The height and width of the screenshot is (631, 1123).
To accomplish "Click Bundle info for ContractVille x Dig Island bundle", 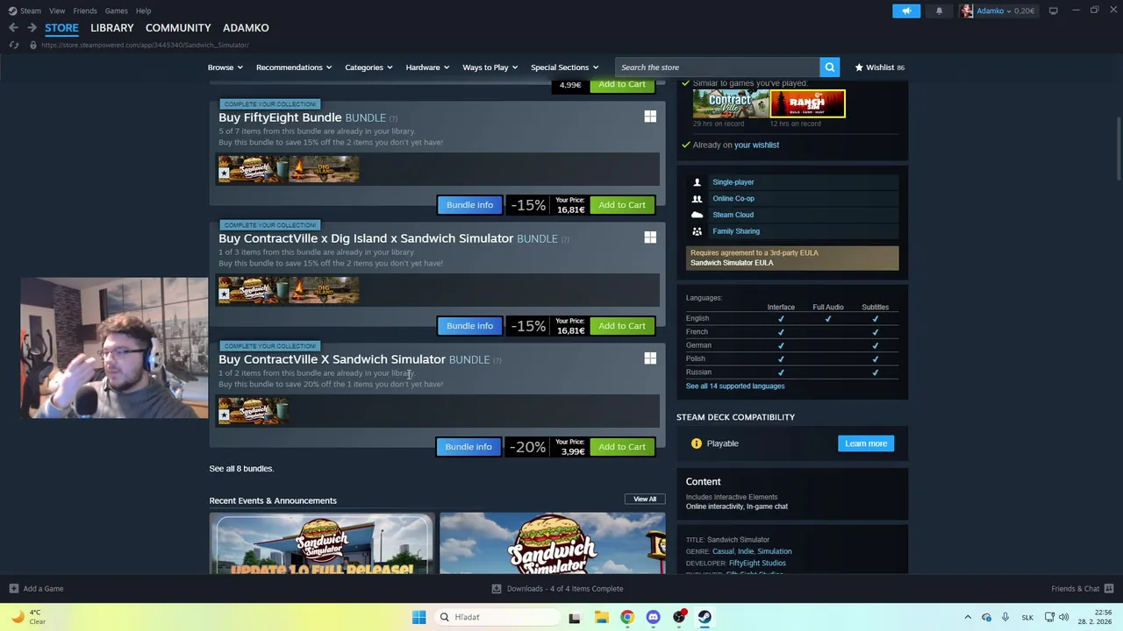I will click(469, 326).
